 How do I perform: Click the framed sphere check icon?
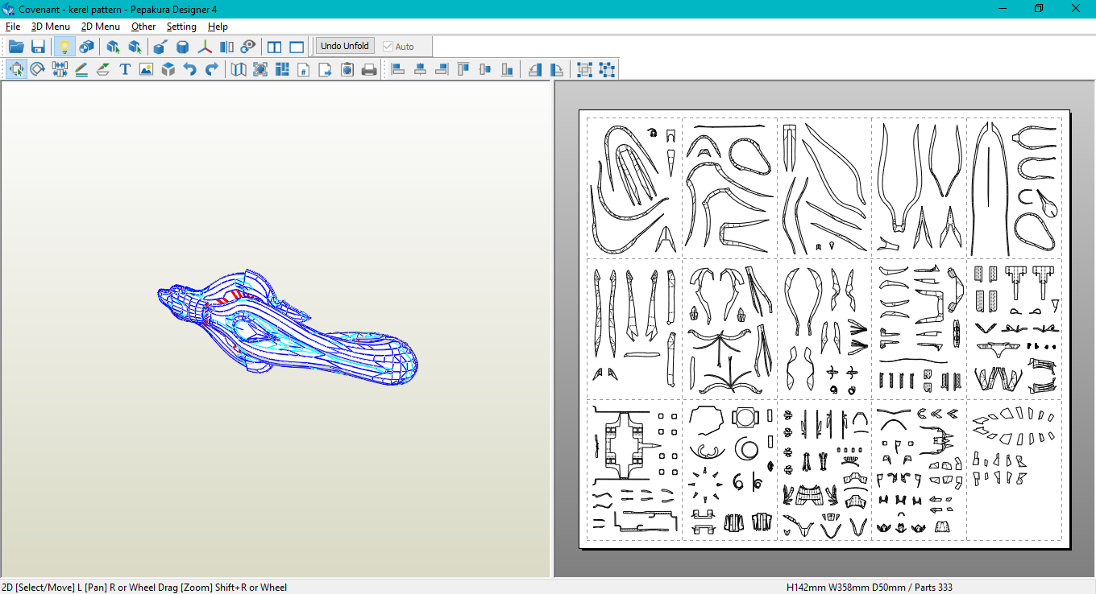click(x=260, y=69)
